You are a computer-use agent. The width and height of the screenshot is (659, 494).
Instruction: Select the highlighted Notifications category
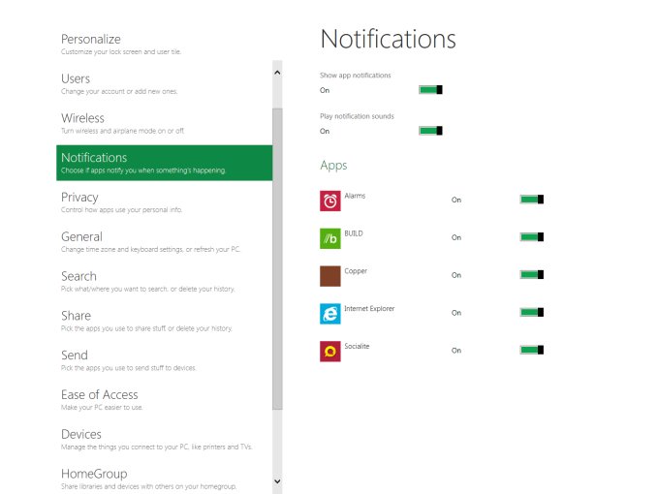[165, 163]
